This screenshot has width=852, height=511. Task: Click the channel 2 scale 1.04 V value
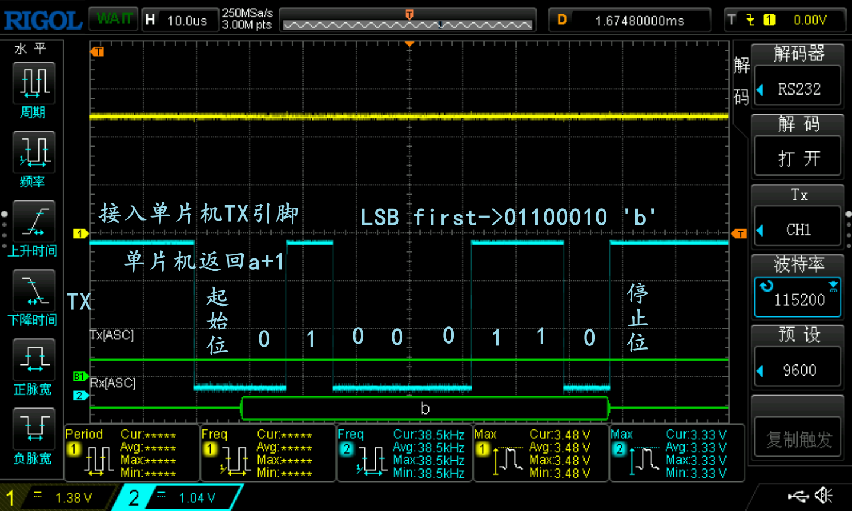197,498
